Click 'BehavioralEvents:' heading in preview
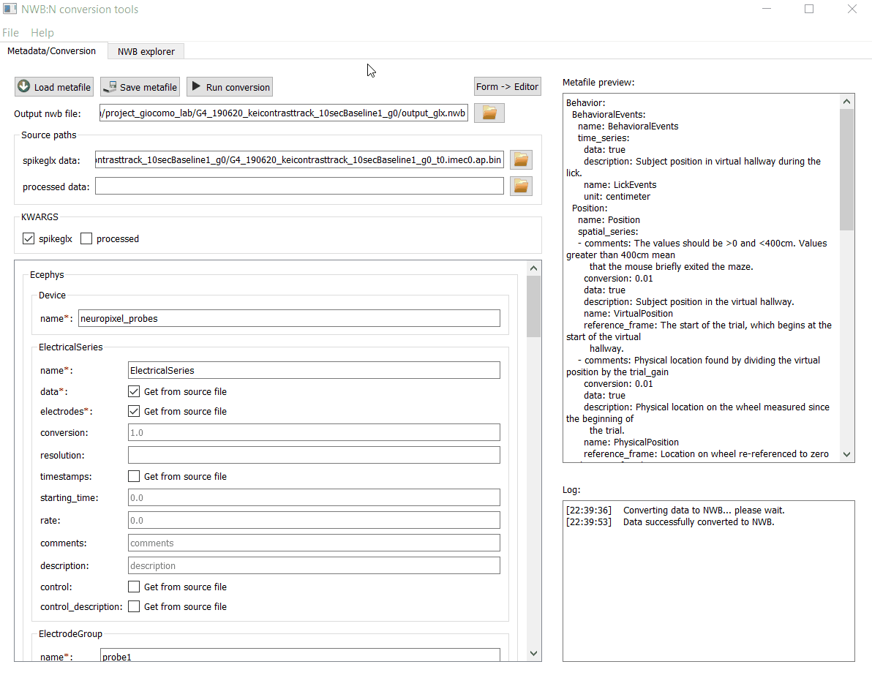The image size is (872, 678). (x=609, y=115)
